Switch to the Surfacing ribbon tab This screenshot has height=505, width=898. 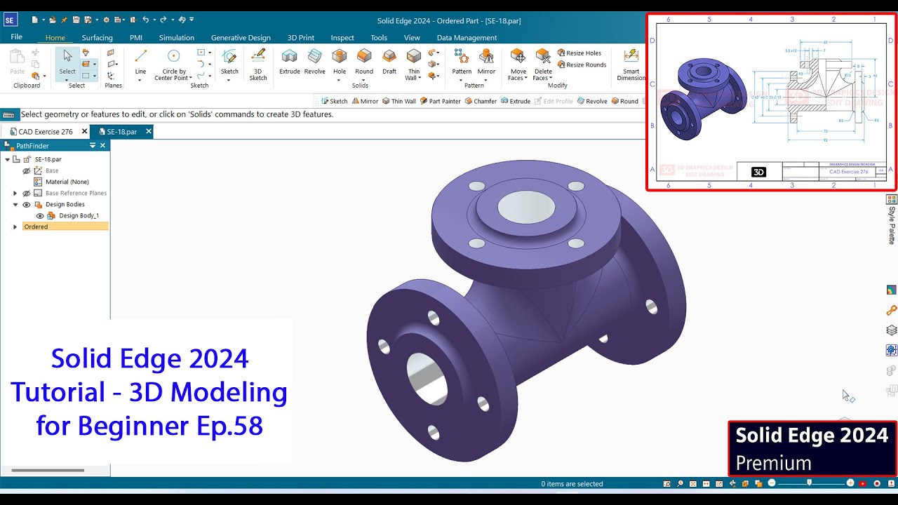coord(97,38)
